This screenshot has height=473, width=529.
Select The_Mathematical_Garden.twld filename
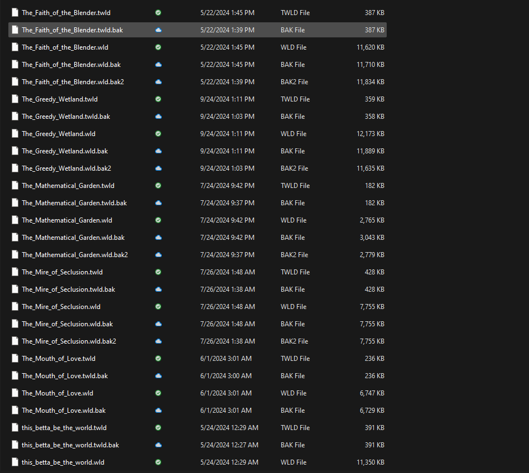click(x=68, y=186)
